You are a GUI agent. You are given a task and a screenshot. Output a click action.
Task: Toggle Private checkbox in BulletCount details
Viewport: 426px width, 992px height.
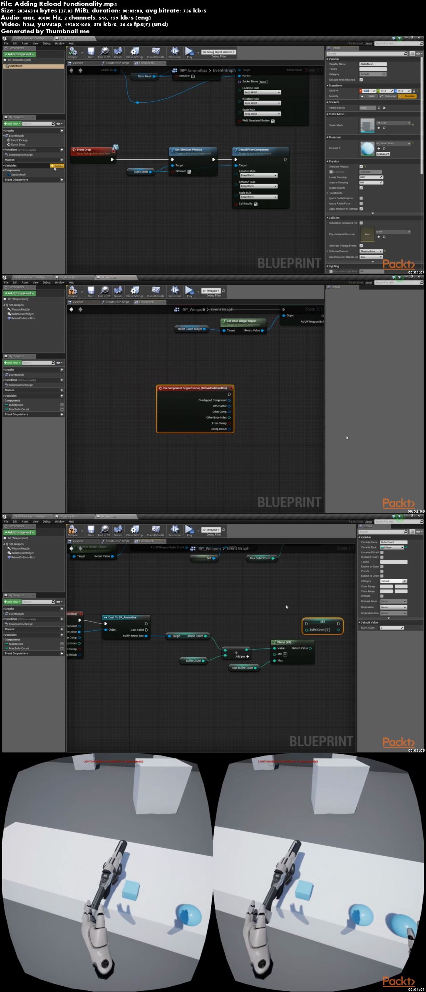point(382,571)
